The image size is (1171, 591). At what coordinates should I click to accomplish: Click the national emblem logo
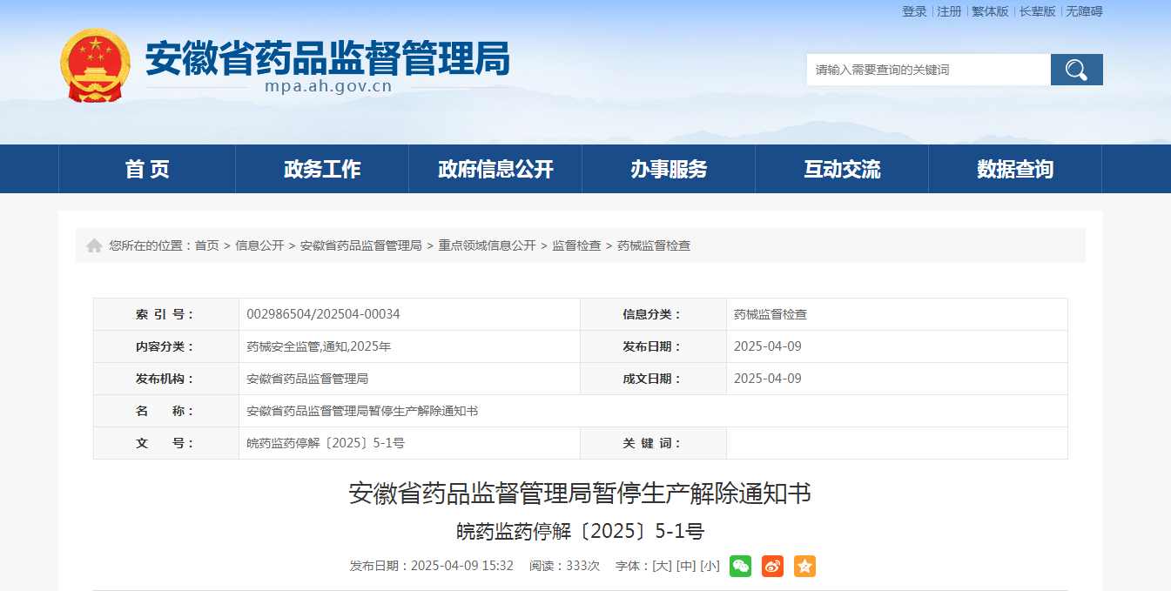click(x=95, y=65)
